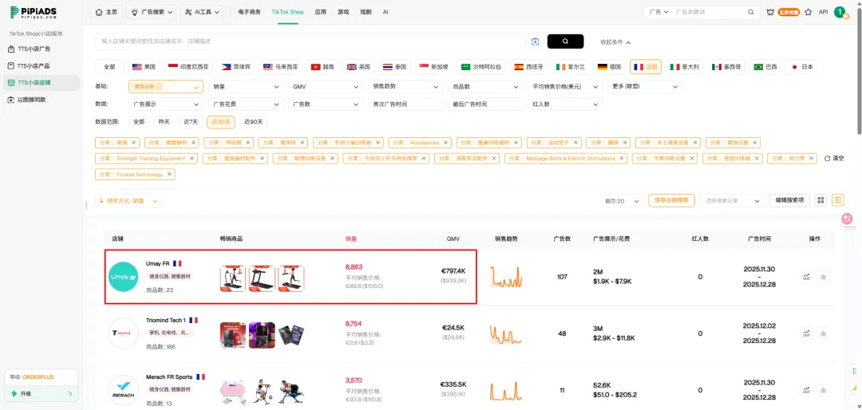Screen dimensions: 862x410
Task: Remove the Strength Training Equipment tag
Action: tap(192, 158)
